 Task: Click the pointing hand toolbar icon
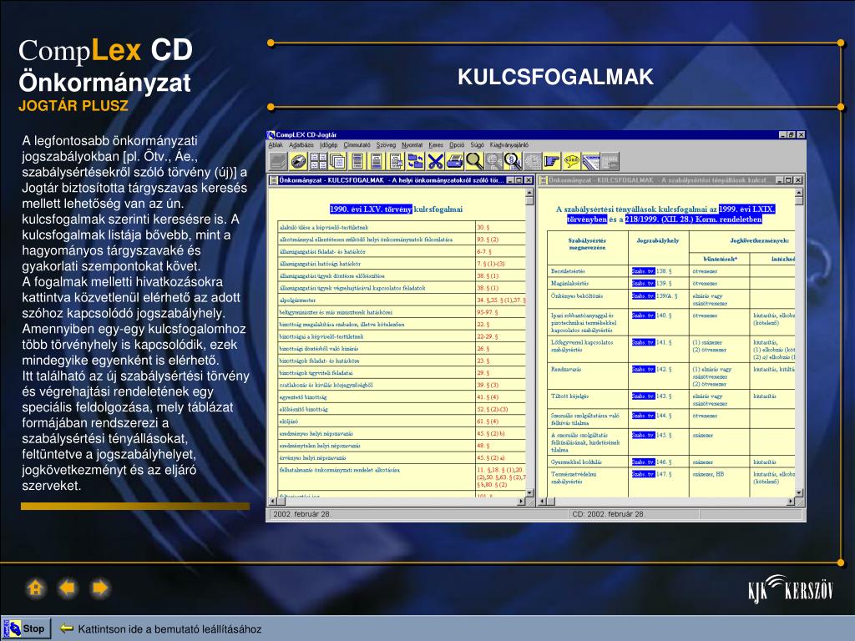coord(553,161)
